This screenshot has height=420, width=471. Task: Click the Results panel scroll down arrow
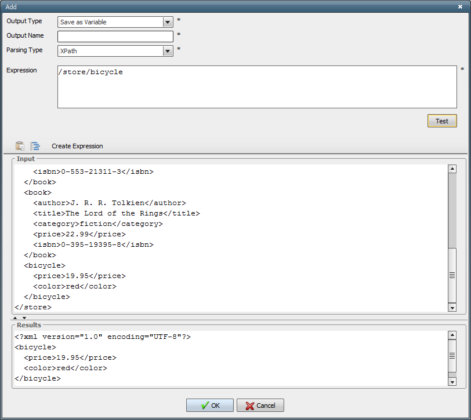(452, 382)
